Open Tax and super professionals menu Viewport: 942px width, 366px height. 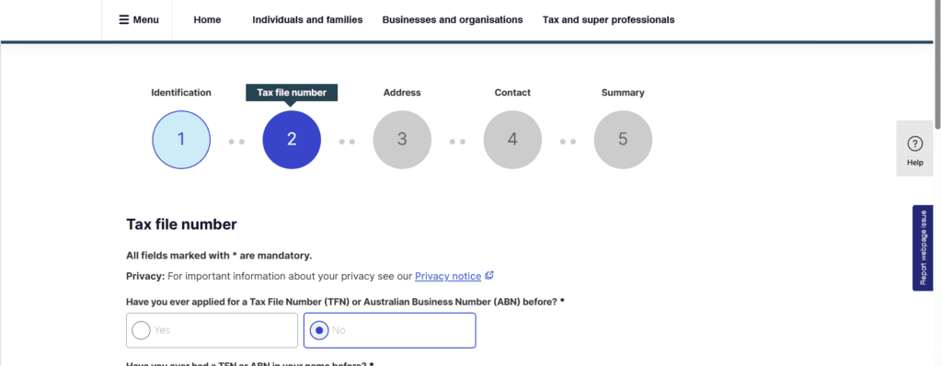pos(609,20)
